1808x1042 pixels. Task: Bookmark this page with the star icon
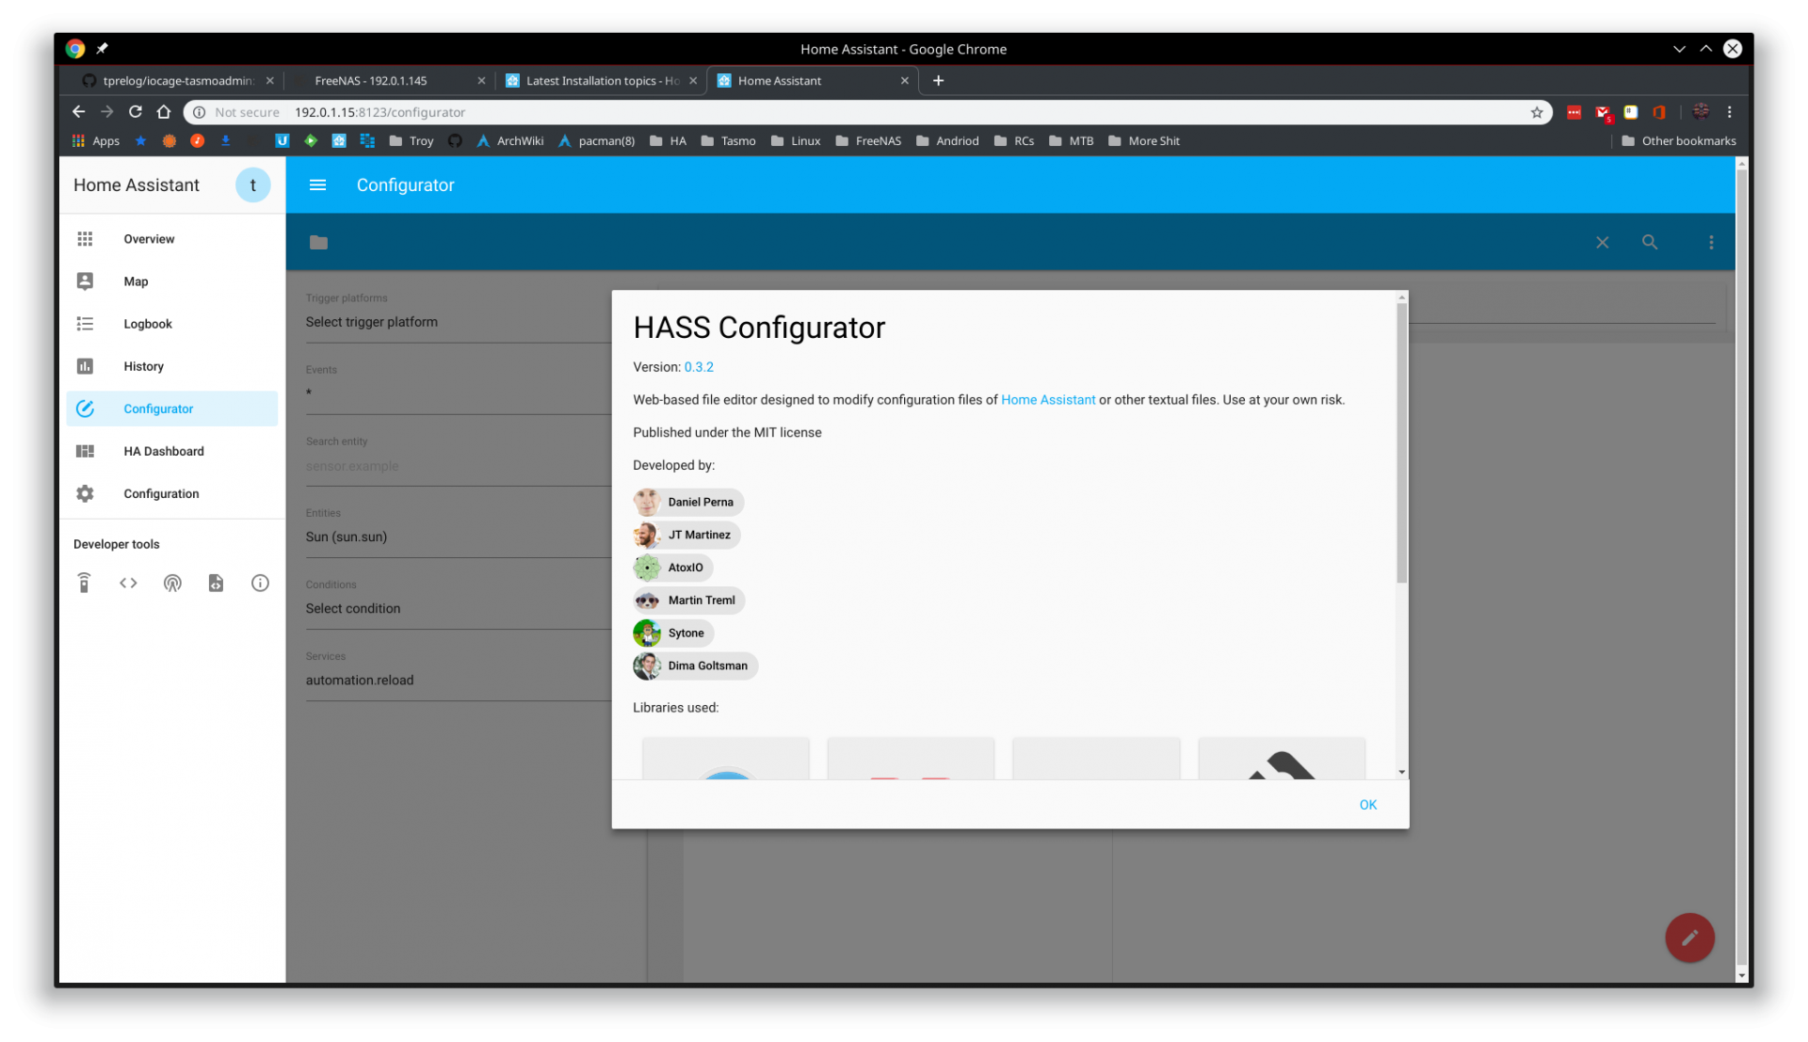pos(1537,112)
